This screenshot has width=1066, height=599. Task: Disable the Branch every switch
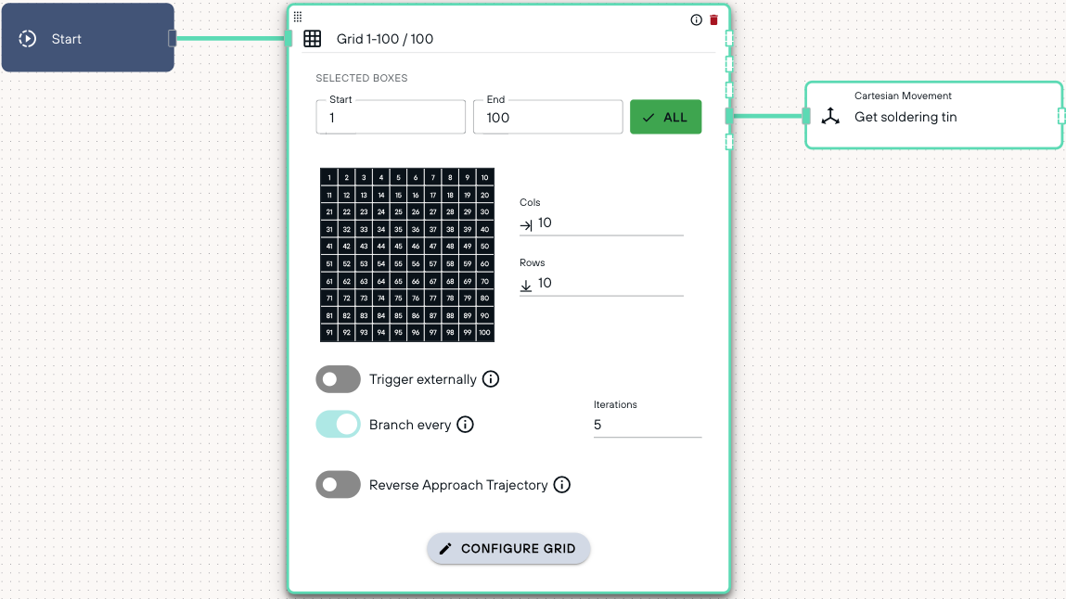pyautogui.click(x=338, y=425)
